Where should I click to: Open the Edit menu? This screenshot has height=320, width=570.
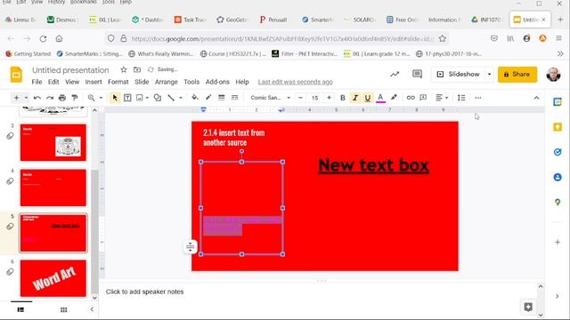click(53, 82)
